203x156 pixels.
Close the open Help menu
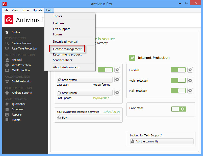pyautogui.click(x=49, y=10)
